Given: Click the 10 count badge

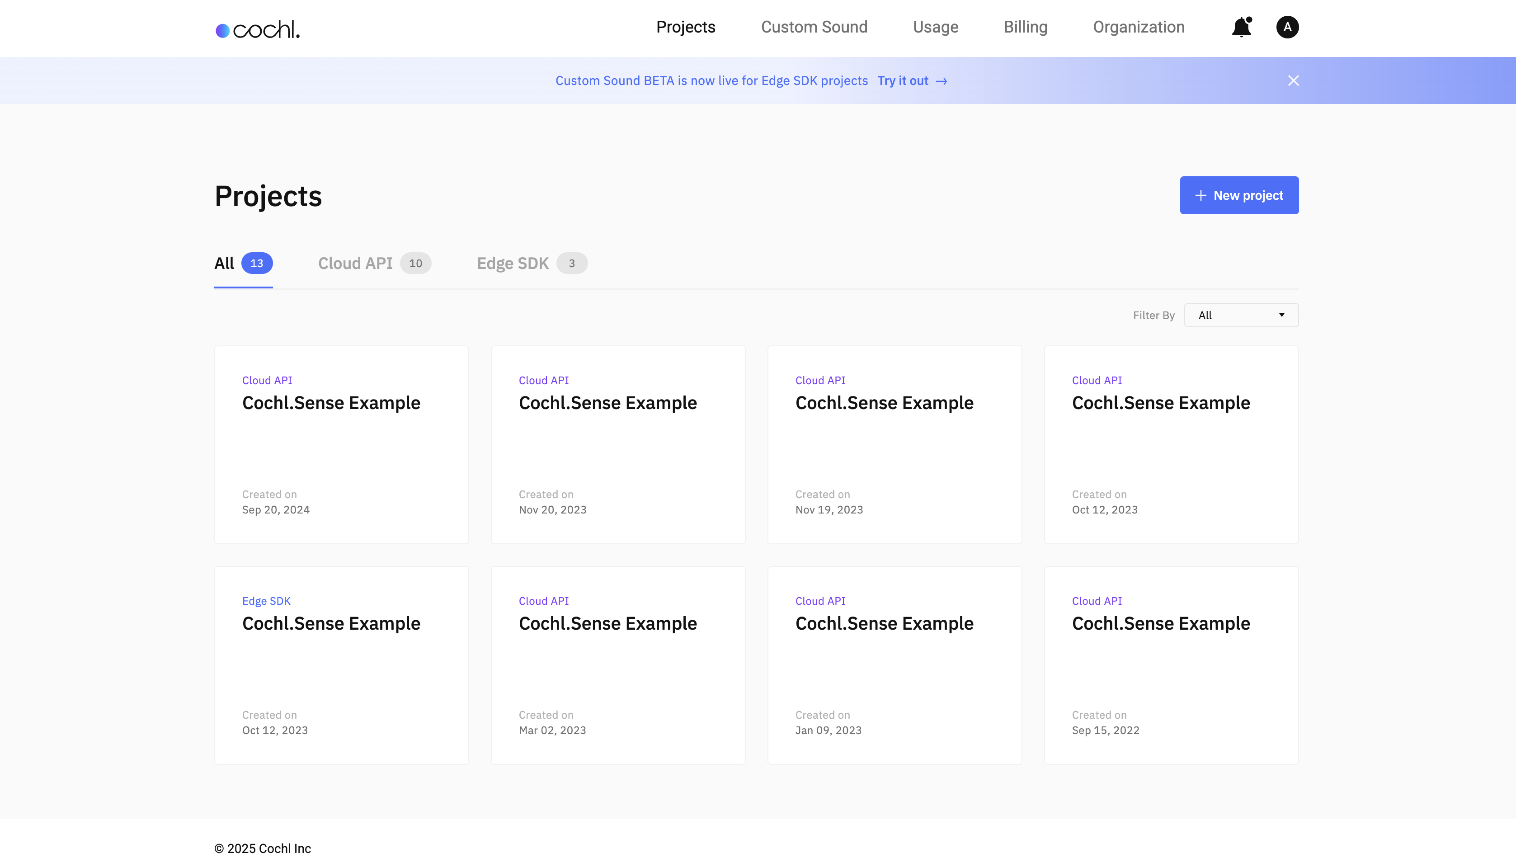Looking at the screenshot, I should [x=416, y=263].
